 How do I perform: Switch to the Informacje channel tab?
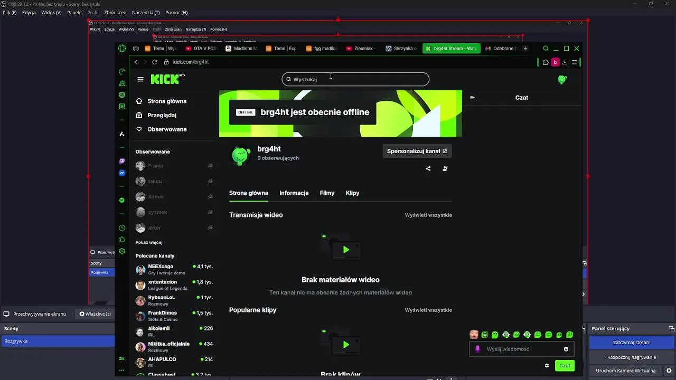pos(294,193)
